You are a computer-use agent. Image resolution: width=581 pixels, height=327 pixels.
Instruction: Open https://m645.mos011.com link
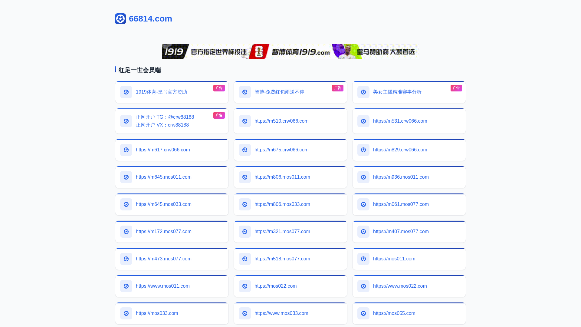point(164,177)
